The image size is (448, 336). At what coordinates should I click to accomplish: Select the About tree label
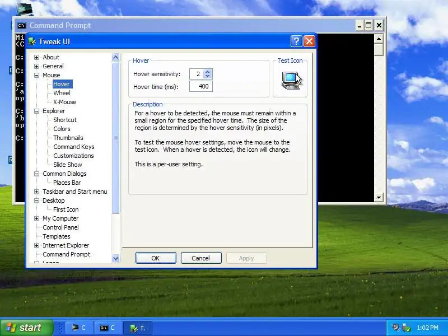point(51,57)
